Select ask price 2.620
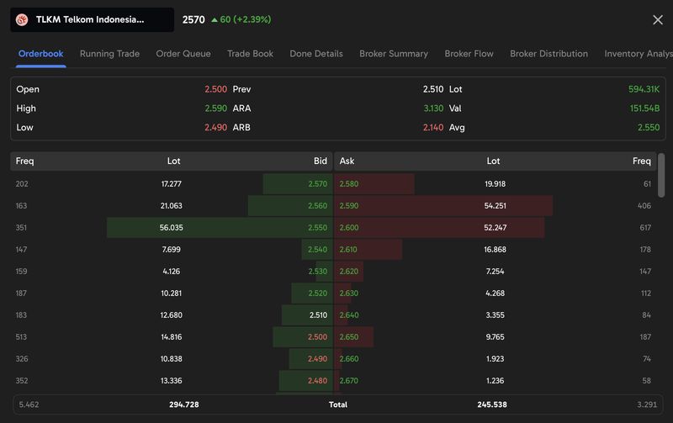The width and height of the screenshot is (673, 423). (349, 271)
